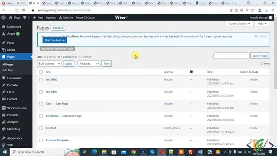
Task: Click the editor_access author link
Action: click(x=172, y=128)
